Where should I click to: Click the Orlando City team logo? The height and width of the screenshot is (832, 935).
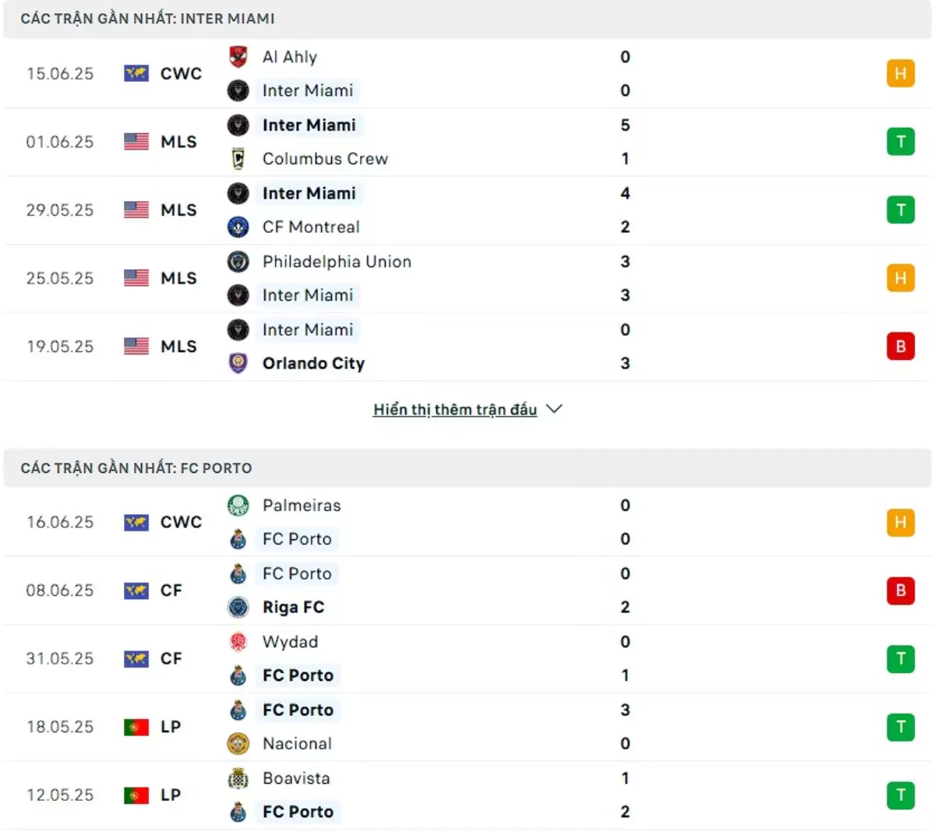(238, 363)
